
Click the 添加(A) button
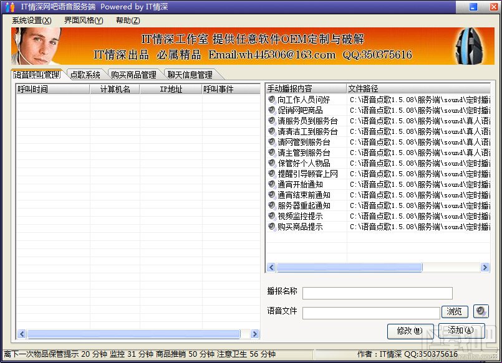[461, 331]
